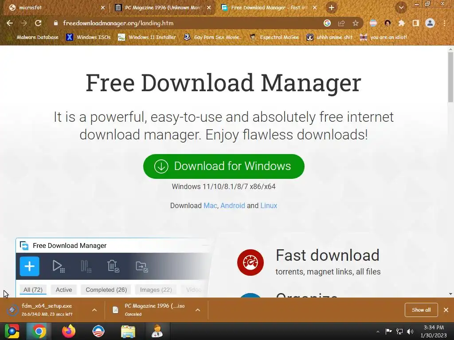Click the taskbar clock showing 3:34 PM
The height and width of the screenshot is (340, 454).
point(434,331)
